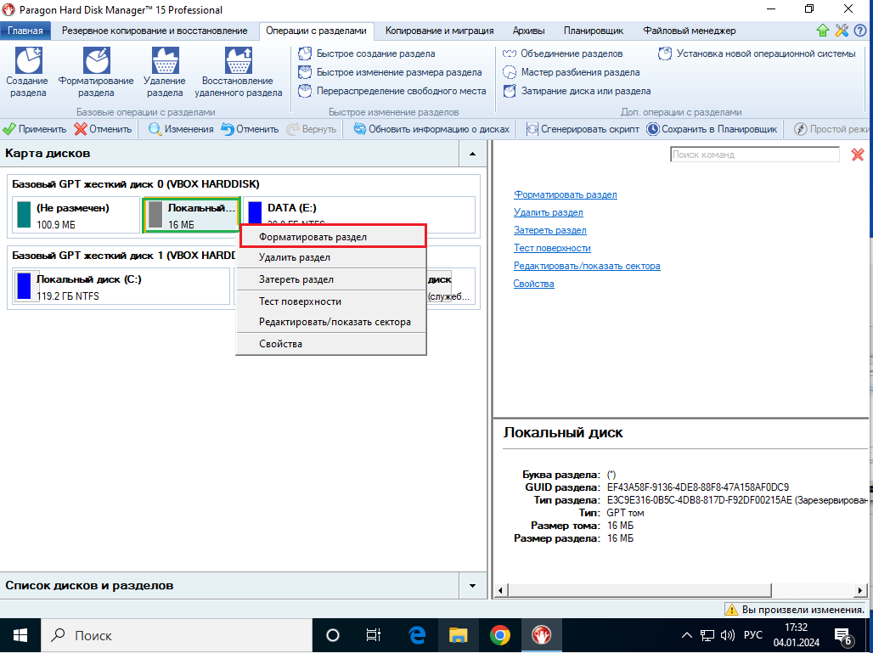Click the Свойства link
This screenshot has height=653, width=873.
534,284
